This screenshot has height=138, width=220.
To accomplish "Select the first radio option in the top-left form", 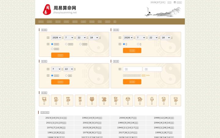I will pos(52,44).
